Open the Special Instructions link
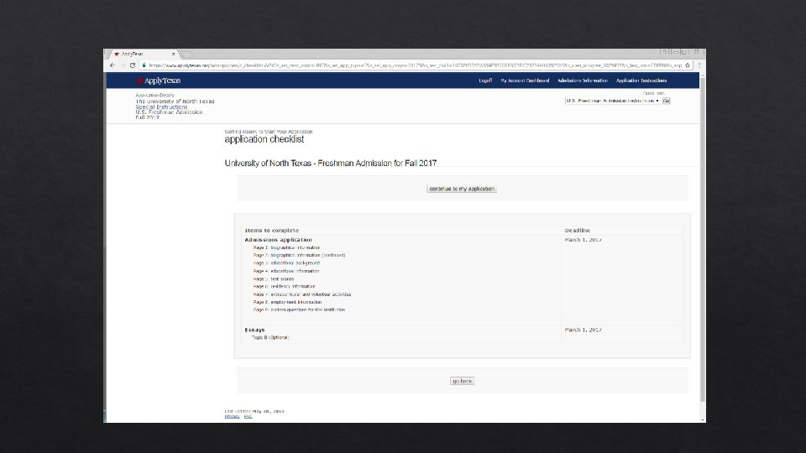Screen dimensions: 806x453 point(161,107)
